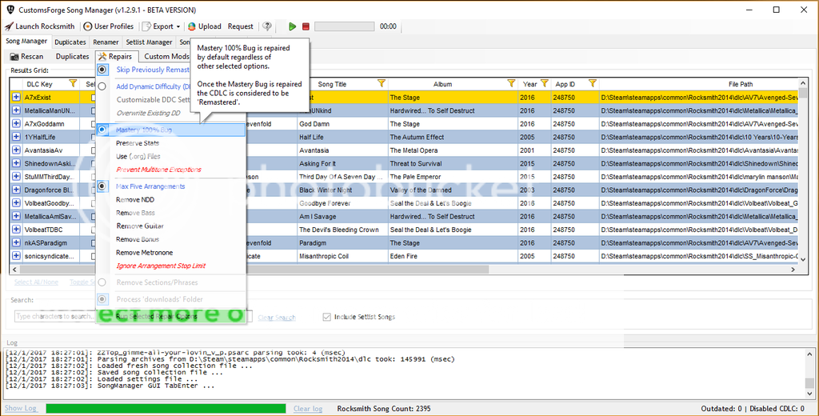The image size is (819, 416).
Task: Open the Repairs menu
Action: pos(115,57)
